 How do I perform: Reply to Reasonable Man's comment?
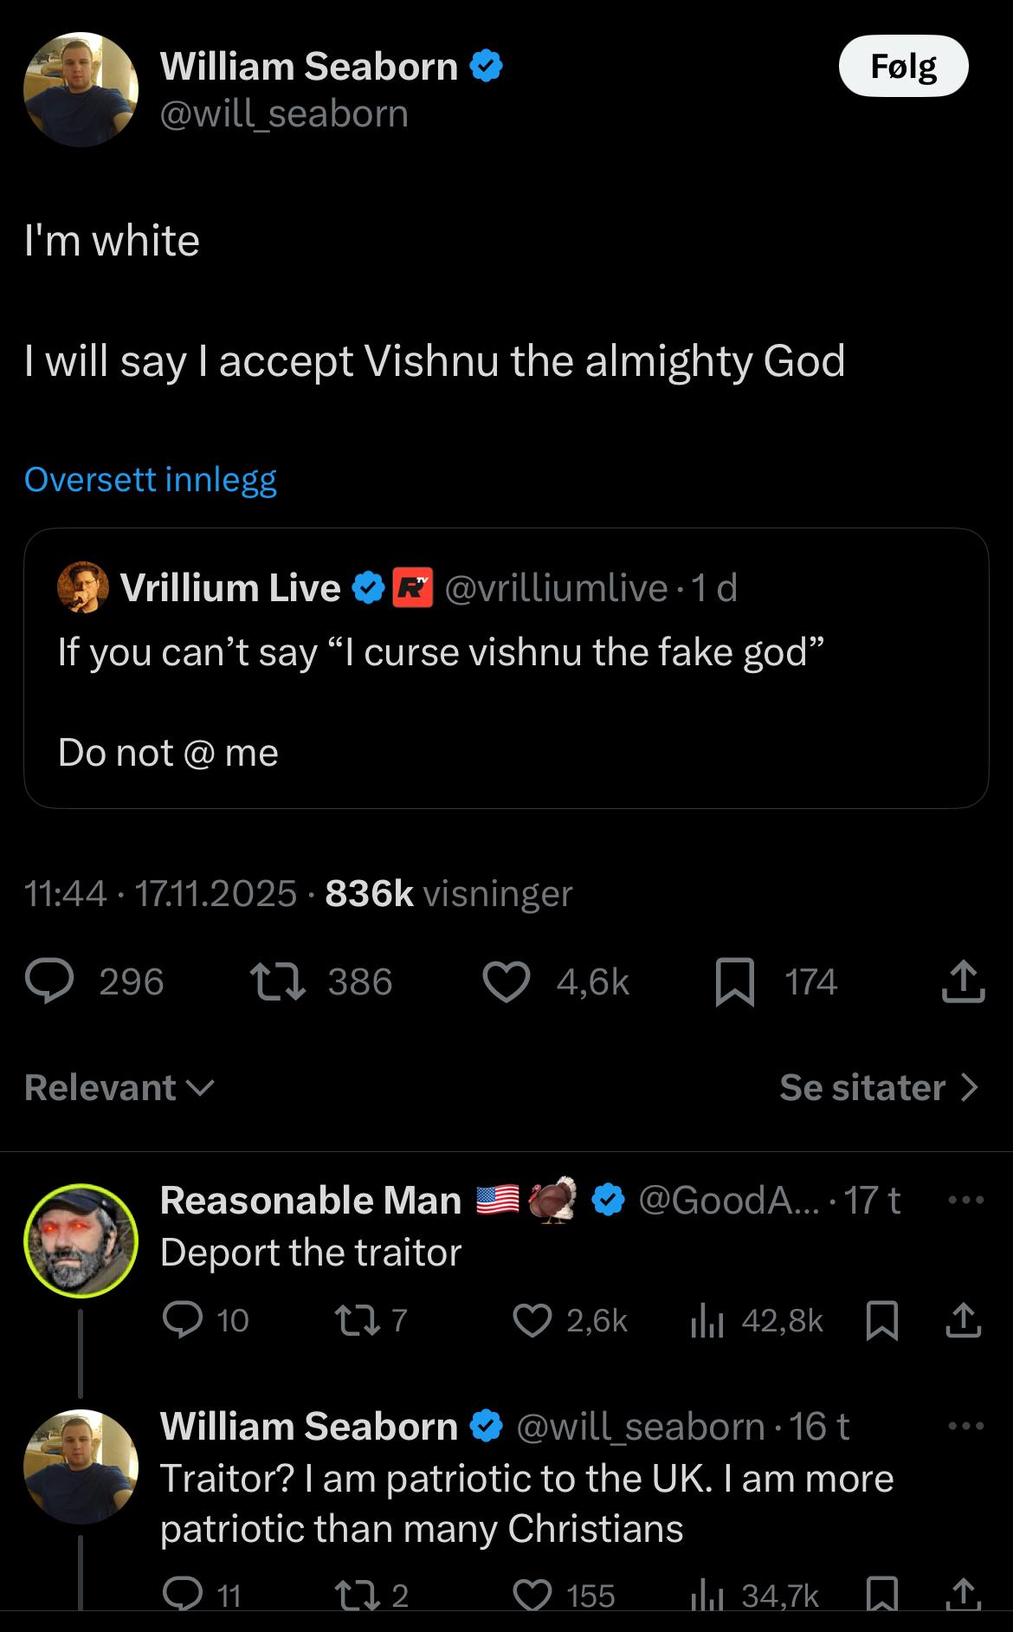(x=183, y=1320)
